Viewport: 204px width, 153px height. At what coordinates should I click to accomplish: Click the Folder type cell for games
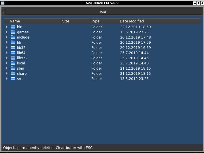point(97,32)
